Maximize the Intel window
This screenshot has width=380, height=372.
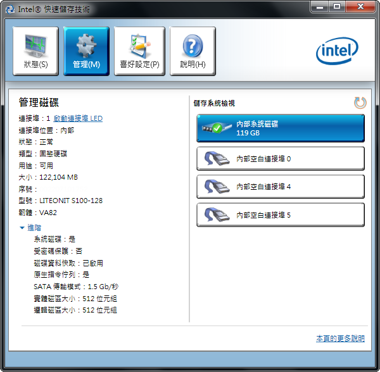(337, 6)
